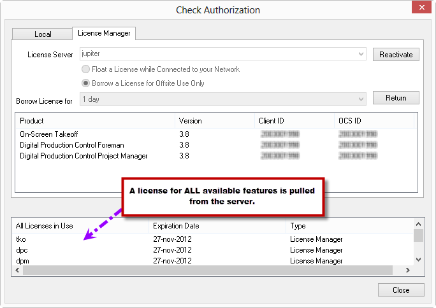Click the Return button
The width and height of the screenshot is (436, 308).
point(396,97)
